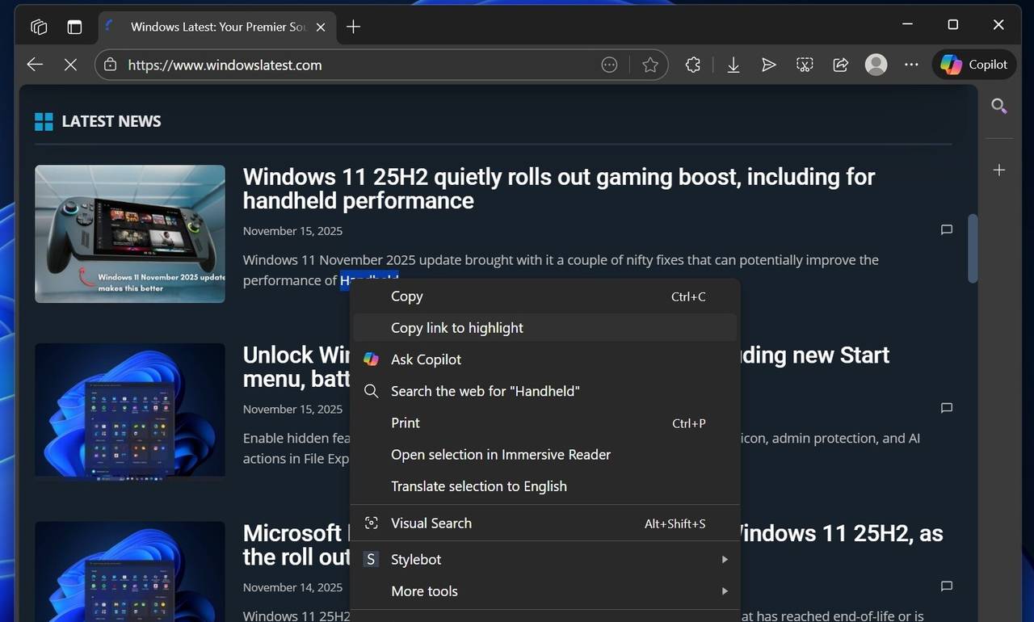Click the sidebar search magnifier icon

coord(999,106)
